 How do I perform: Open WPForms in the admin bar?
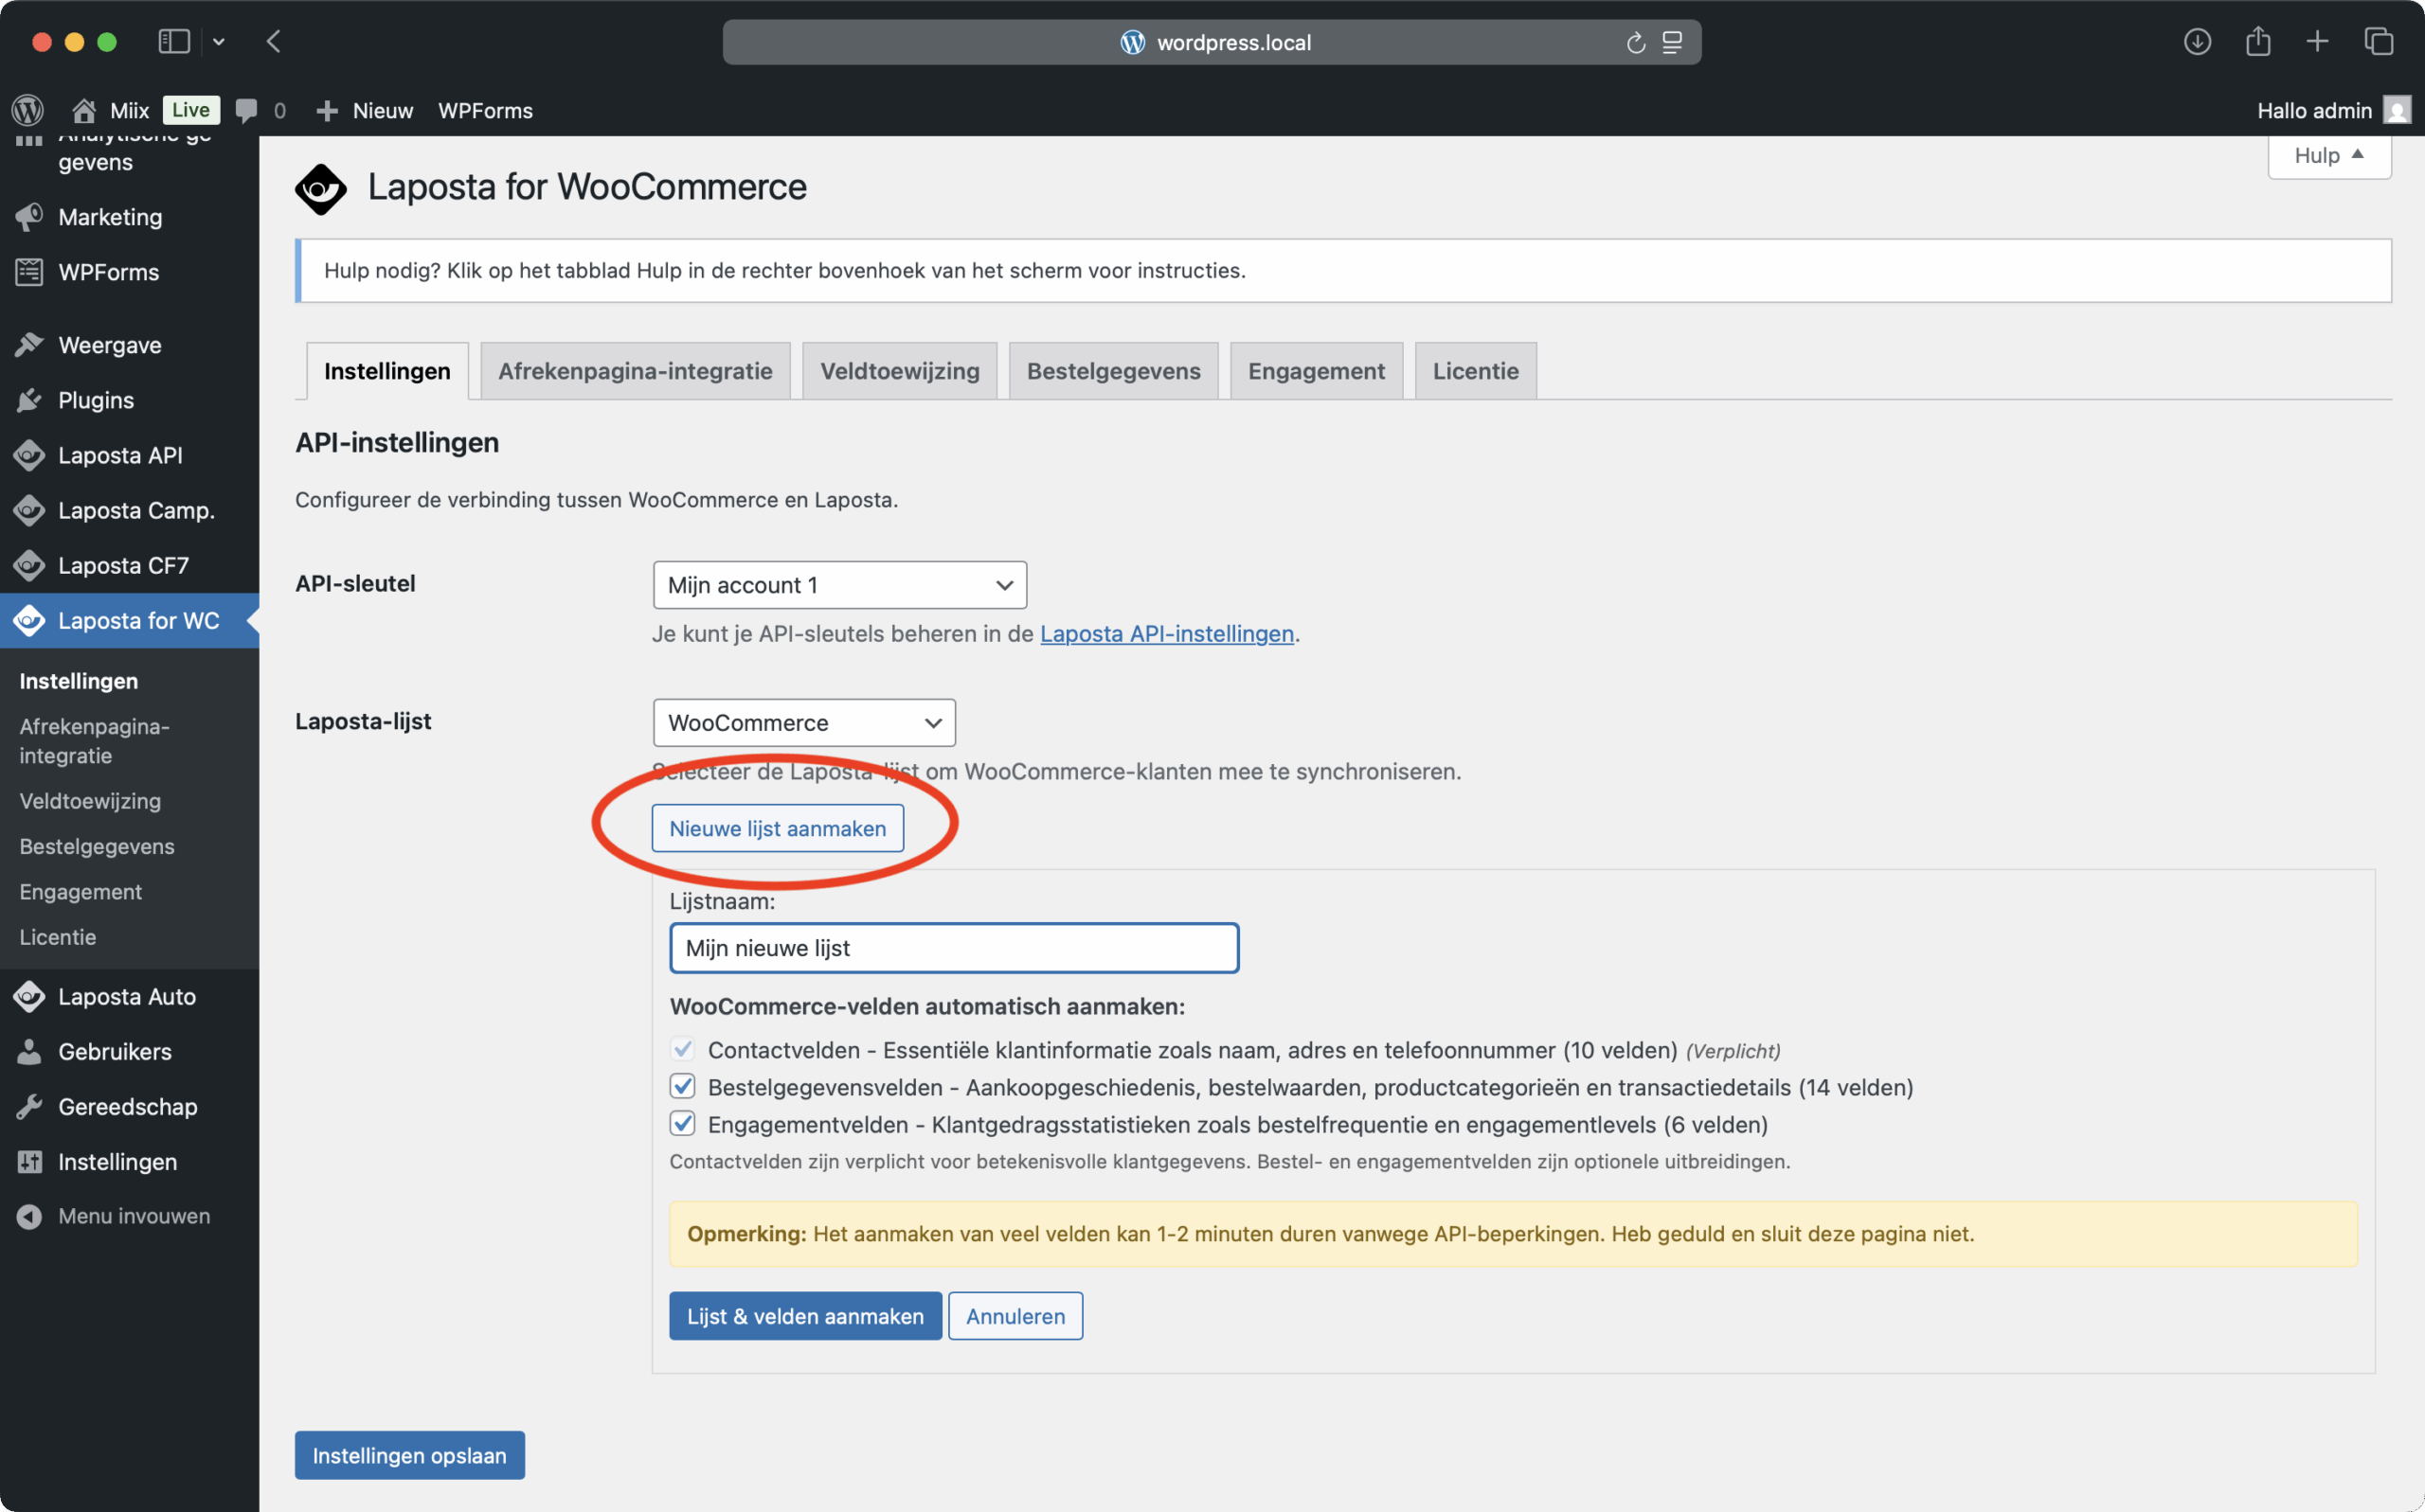[485, 110]
